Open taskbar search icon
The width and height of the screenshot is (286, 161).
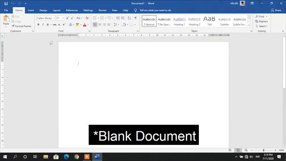pyautogui.click(x=15, y=157)
